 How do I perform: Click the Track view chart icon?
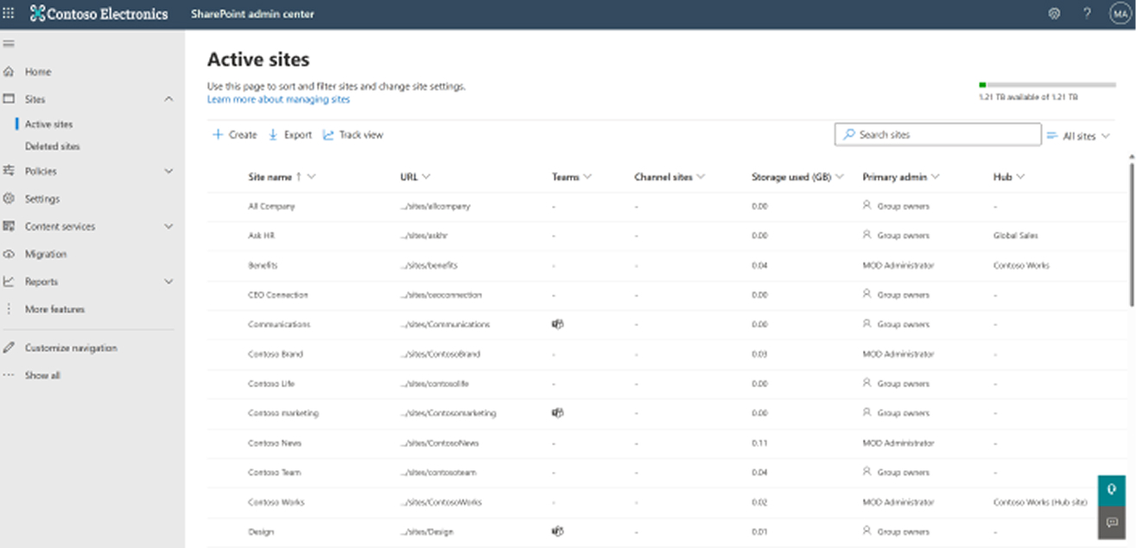point(328,135)
